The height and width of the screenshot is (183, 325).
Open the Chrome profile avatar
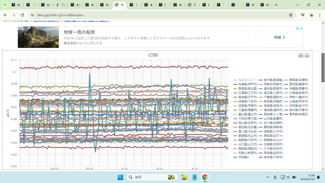pyautogui.click(x=311, y=15)
